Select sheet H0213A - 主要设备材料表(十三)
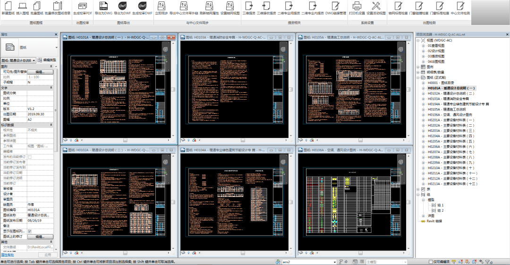This screenshot has width=510, height=265. (x=452, y=184)
